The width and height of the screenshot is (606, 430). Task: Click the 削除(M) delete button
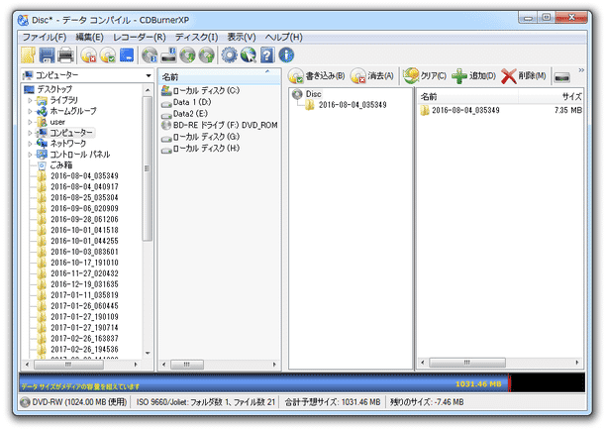tap(524, 75)
